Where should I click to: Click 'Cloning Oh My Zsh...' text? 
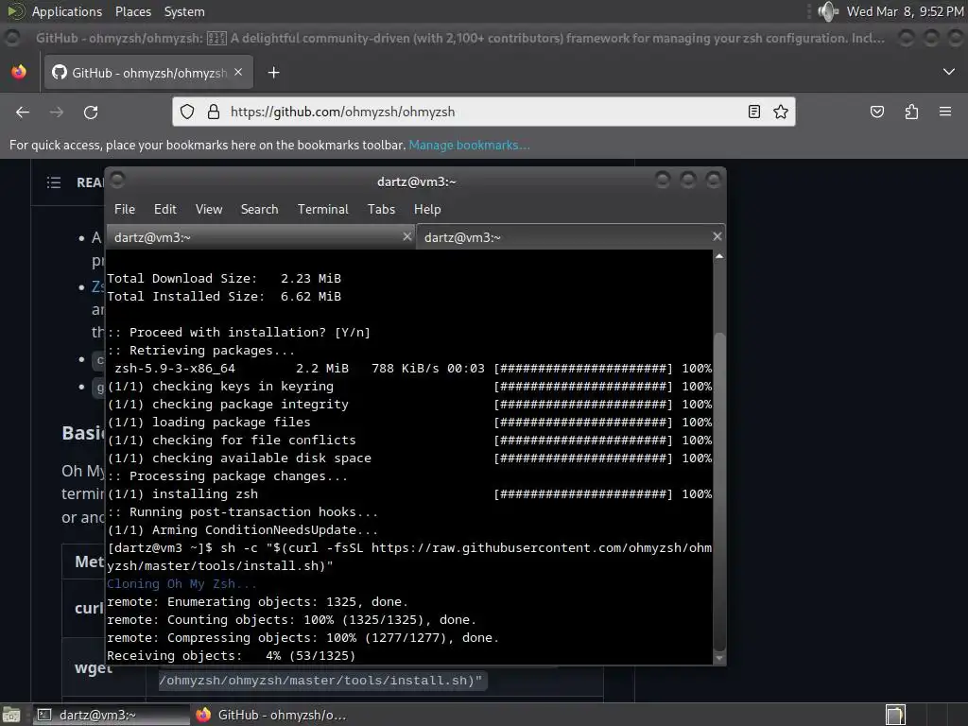[181, 584]
